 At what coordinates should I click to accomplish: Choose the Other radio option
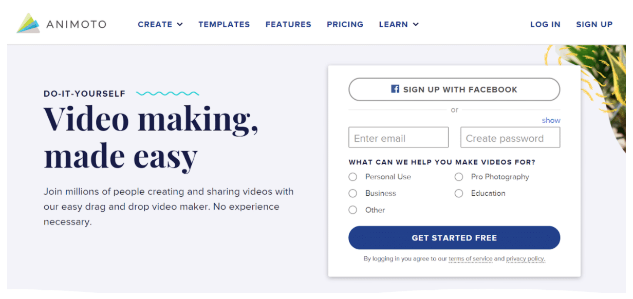[352, 210]
